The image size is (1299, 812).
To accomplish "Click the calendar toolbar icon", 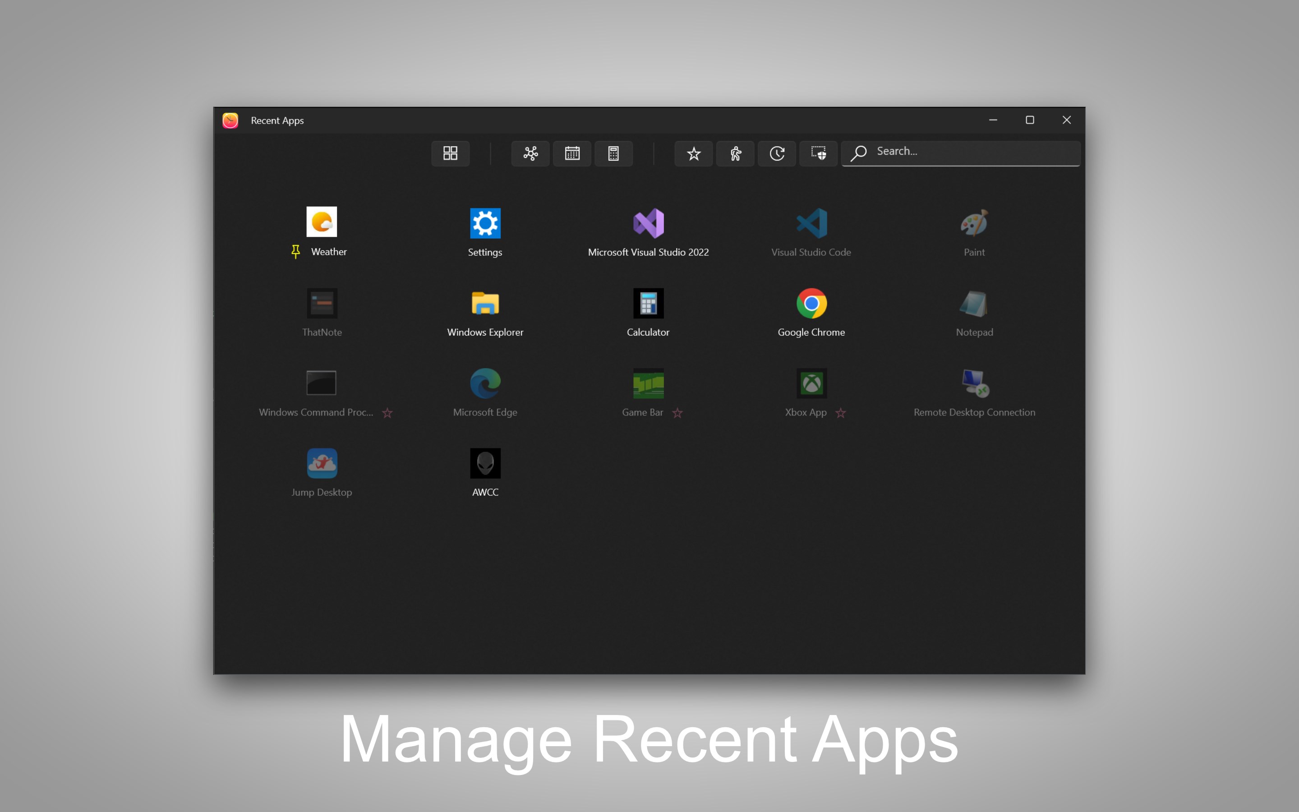I will (572, 153).
